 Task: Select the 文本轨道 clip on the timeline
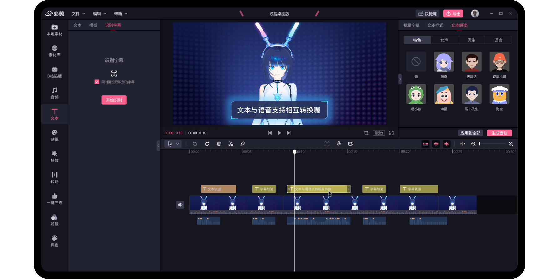pyautogui.click(x=219, y=189)
